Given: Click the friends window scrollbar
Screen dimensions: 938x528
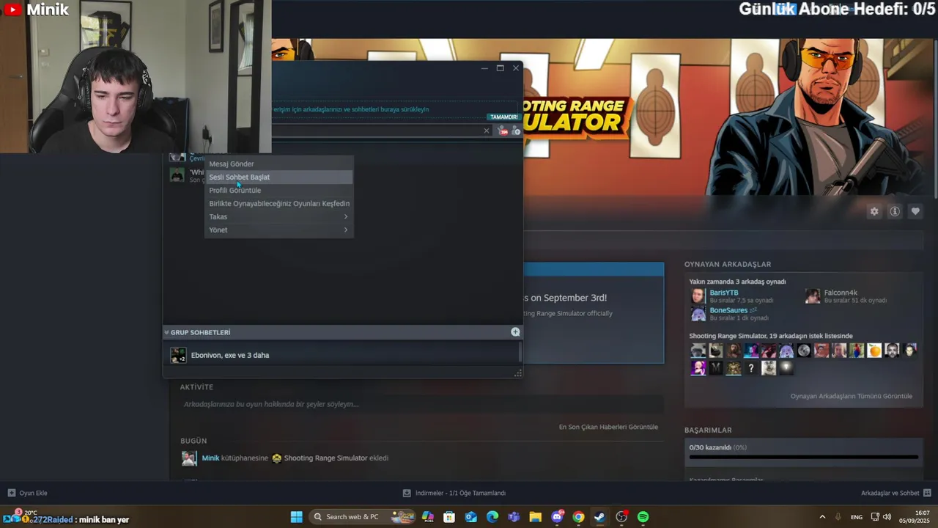Looking at the screenshot, I should pos(521,352).
